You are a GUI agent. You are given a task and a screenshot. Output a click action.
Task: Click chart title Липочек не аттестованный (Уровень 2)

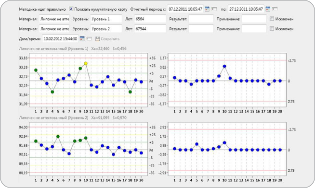(x=53, y=118)
